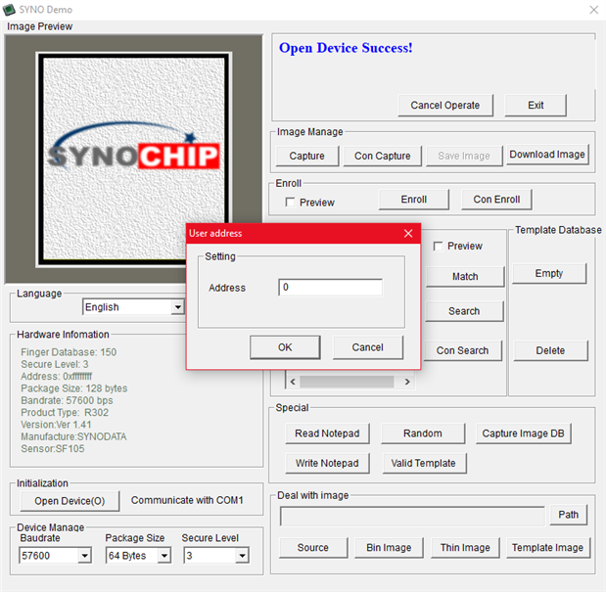Click the horizontal scrollbar thumb
Image resolution: width=606 pixels, height=592 pixels.
[347, 382]
